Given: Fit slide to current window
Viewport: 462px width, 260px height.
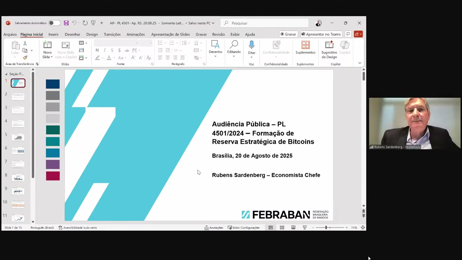Looking at the screenshot, I should click(363, 227).
